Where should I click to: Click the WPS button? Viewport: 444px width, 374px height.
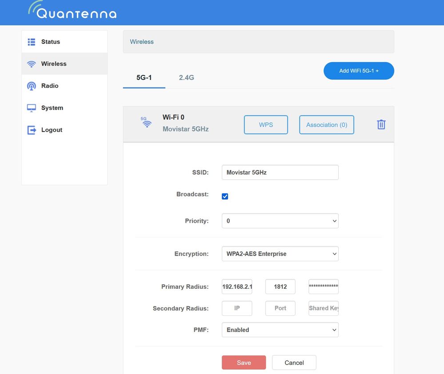pos(266,125)
